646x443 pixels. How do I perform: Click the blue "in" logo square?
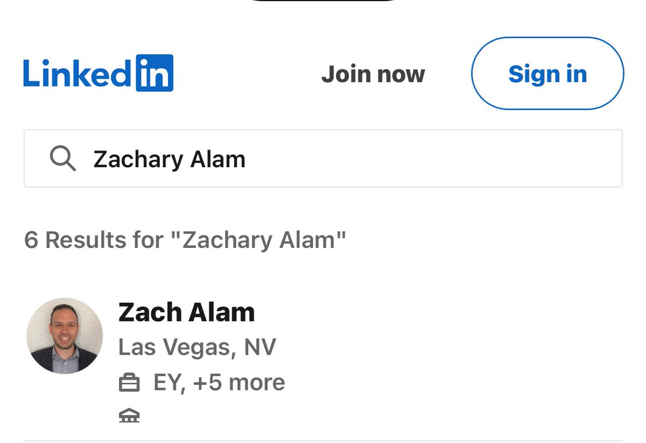pyautogui.click(x=154, y=73)
